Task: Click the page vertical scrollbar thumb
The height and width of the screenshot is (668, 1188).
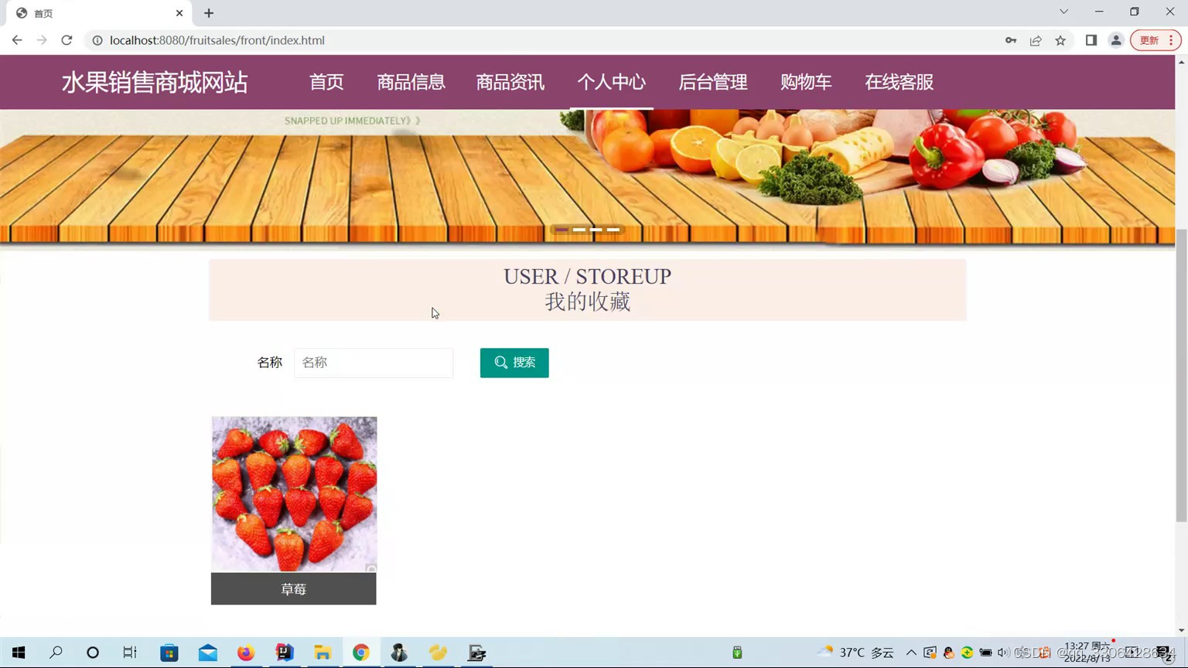Action: [1181, 375]
